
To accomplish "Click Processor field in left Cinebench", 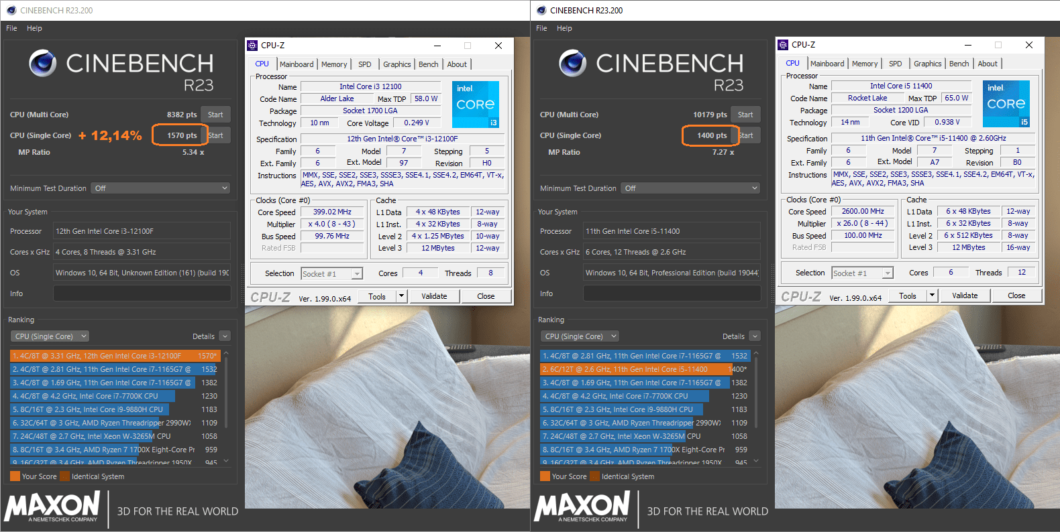I will click(x=142, y=231).
